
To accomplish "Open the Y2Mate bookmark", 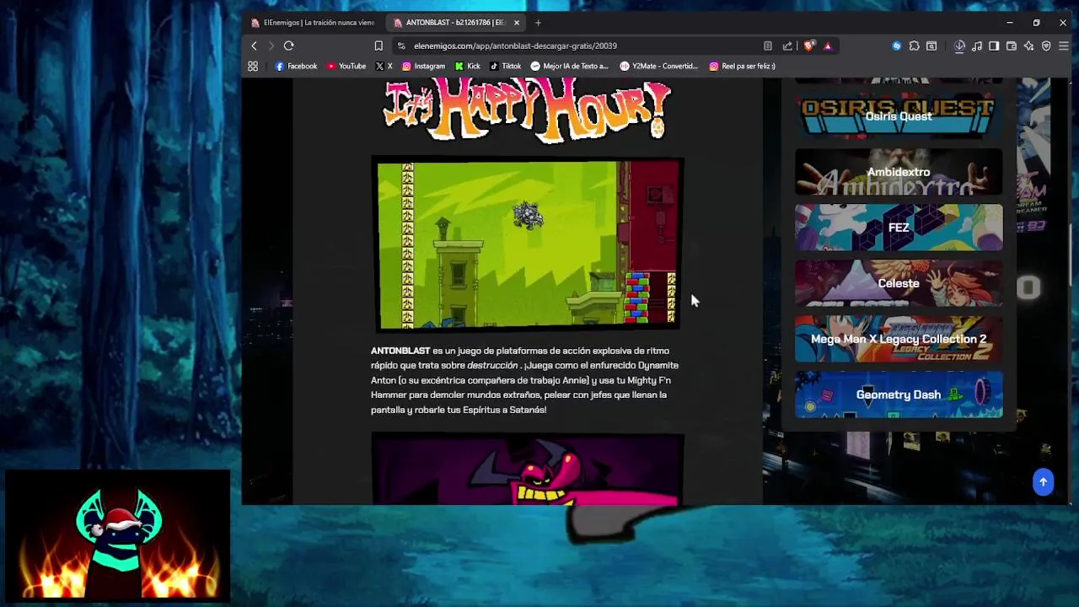I will coord(658,66).
